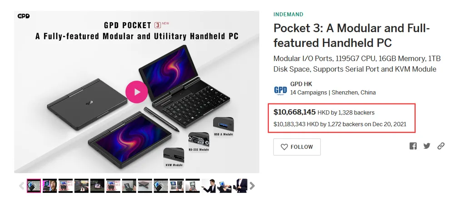465x202 pixels.
Task: Select the fourth gallery thumbnail
Action: (x=82, y=186)
